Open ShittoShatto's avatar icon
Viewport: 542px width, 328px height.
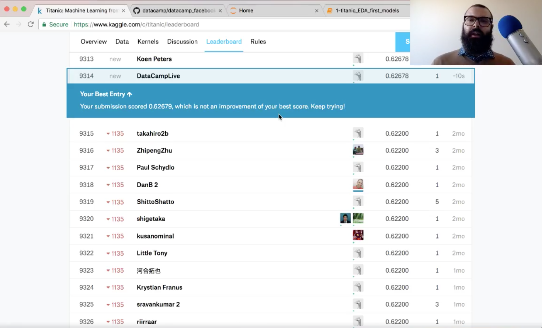pos(358,201)
